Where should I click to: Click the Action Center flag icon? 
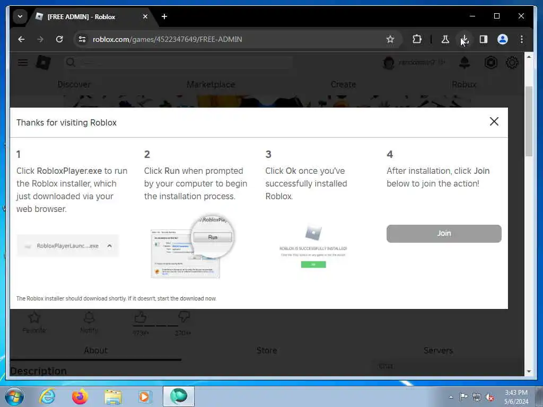click(463, 396)
